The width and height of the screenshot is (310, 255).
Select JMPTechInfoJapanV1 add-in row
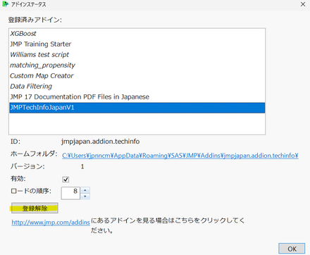coord(137,108)
